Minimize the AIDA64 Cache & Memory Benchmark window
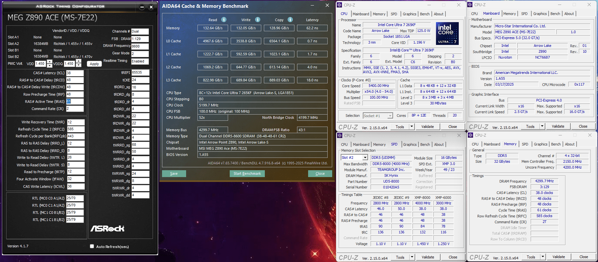The height and width of the screenshot is (262, 598). 312,5
